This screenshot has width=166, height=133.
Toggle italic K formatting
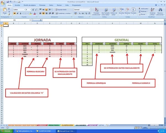(18, 13)
